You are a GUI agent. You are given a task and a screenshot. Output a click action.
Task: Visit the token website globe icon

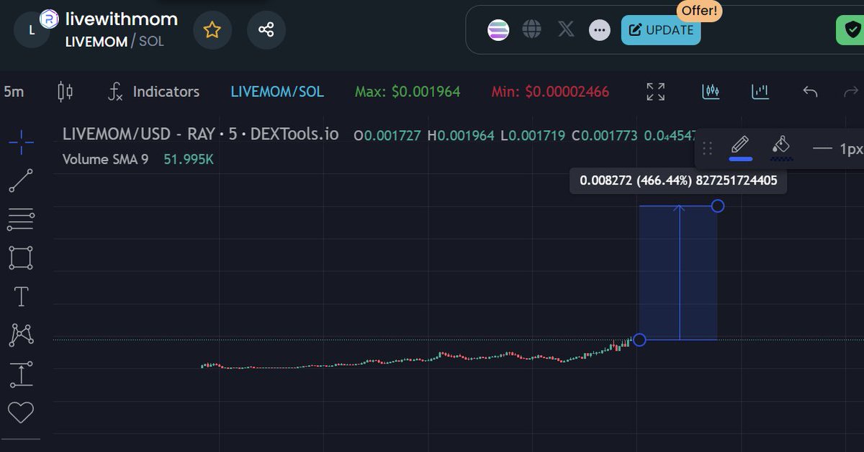click(532, 29)
